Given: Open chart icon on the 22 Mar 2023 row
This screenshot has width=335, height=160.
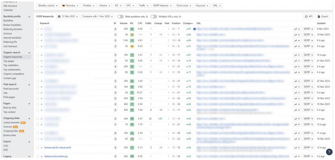Looking at the screenshot, I should (297, 81).
